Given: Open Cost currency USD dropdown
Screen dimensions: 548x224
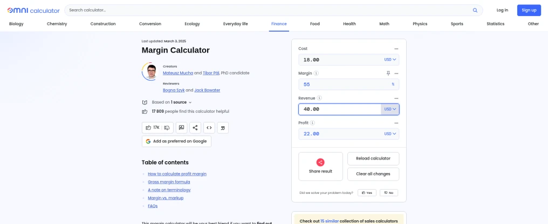Looking at the screenshot, I should pos(390,60).
